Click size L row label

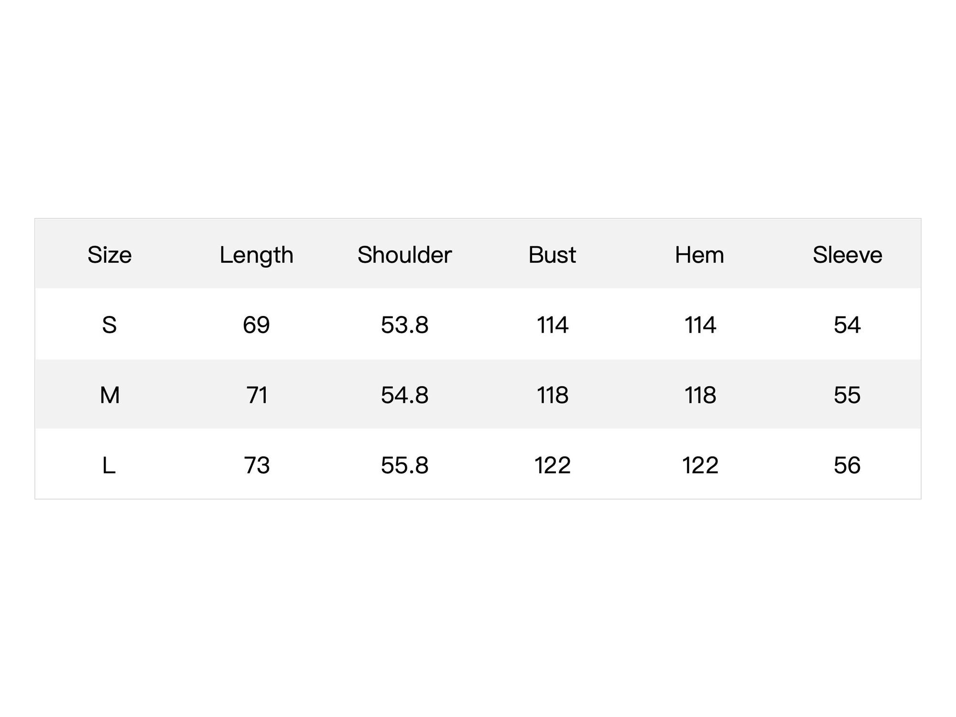109,465
